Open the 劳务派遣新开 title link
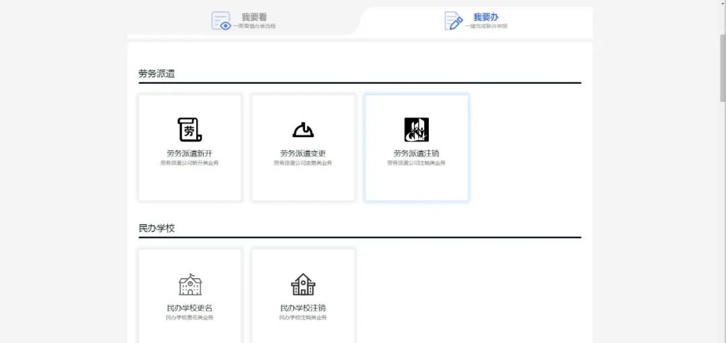This screenshot has height=343, width=726. point(190,153)
